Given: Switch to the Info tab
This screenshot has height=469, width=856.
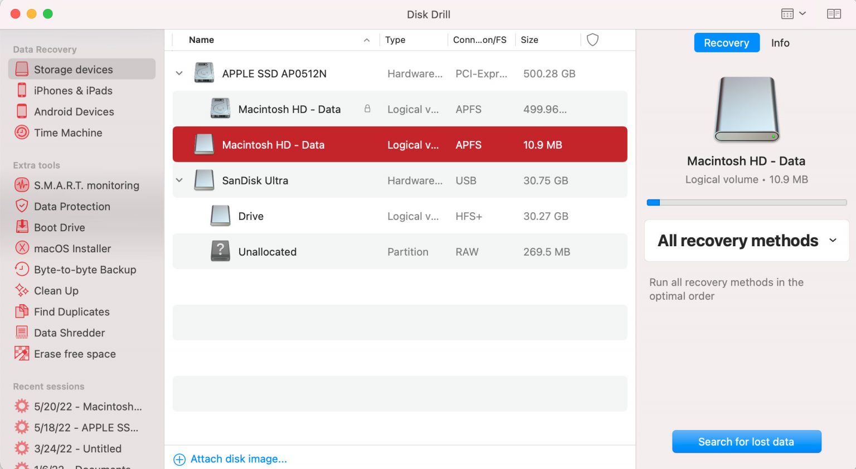Looking at the screenshot, I should (x=780, y=43).
